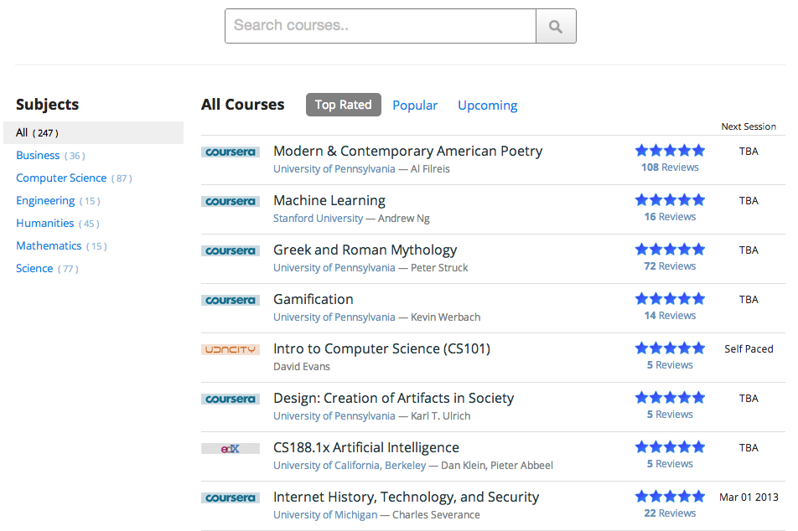Show all 247 courses in Subjects
Image resolution: width=798 pixels, height=531 pixels.
22,133
